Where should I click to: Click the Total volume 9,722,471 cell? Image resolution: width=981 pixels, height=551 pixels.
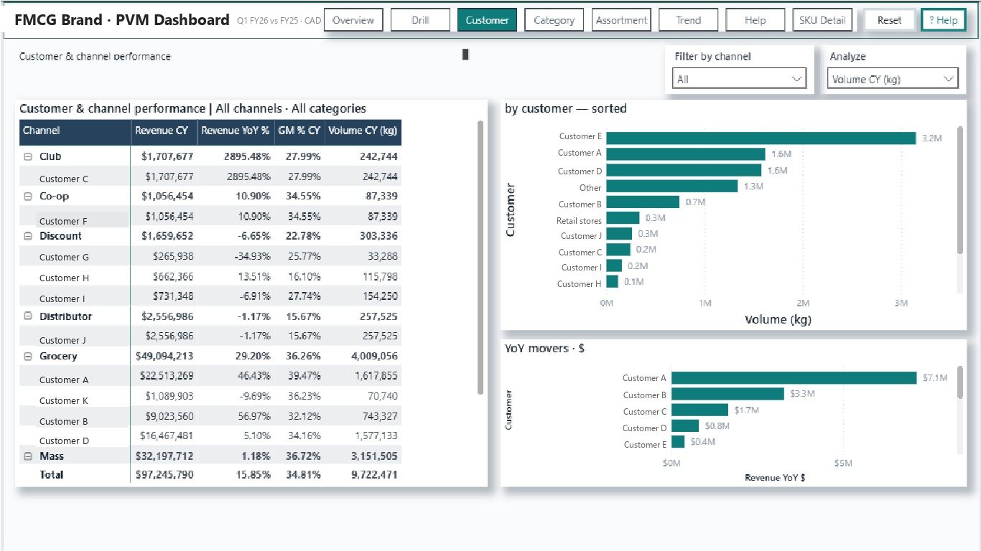point(374,475)
